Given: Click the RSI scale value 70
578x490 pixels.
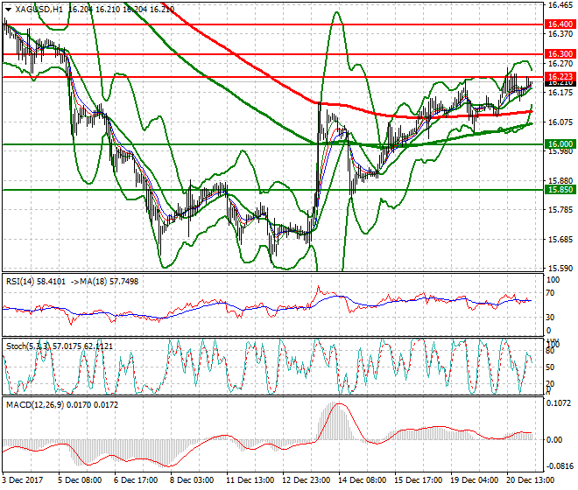Looking at the screenshot, I should (550, 293).
